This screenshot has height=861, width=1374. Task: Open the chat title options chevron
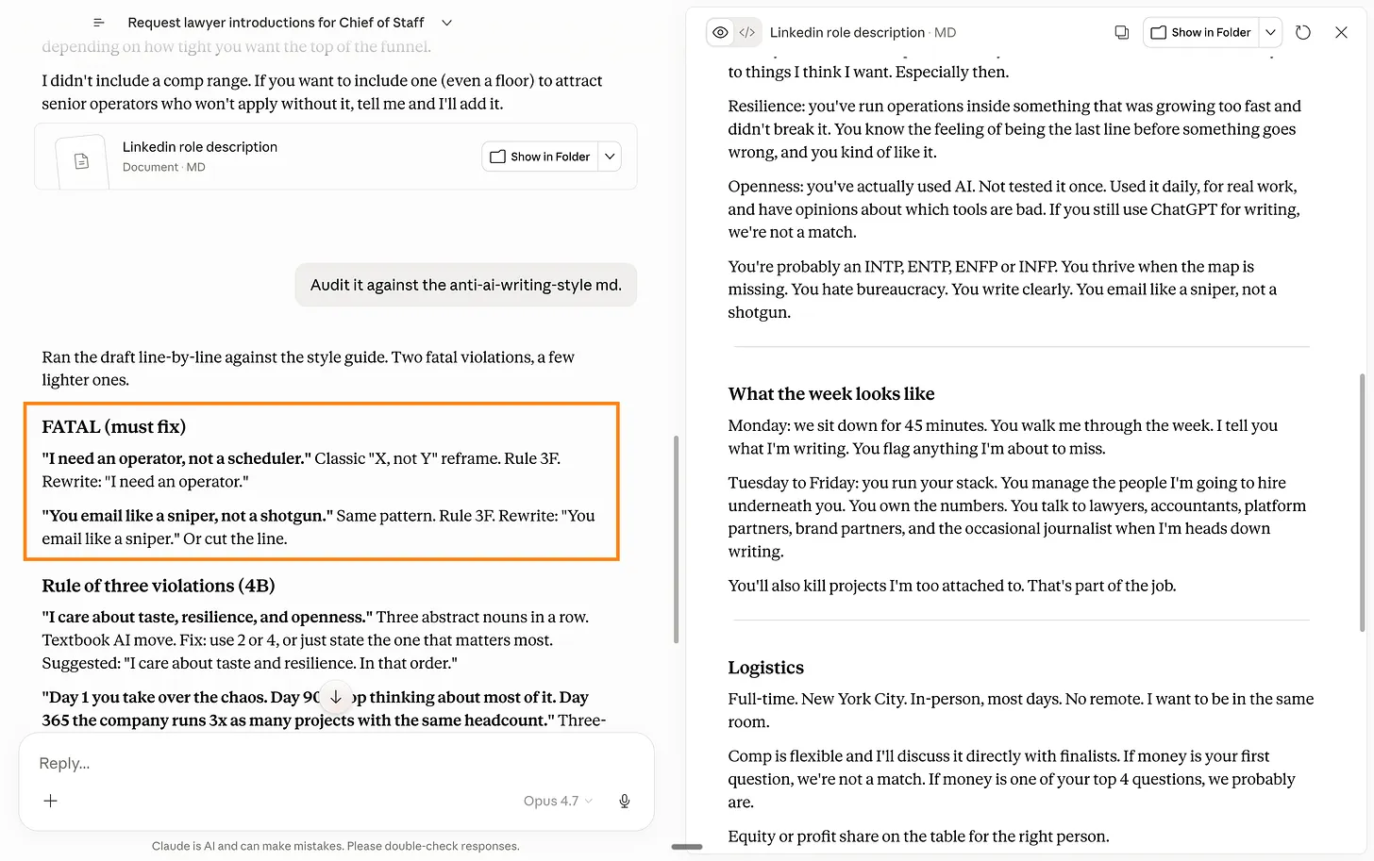click(x=447, y=23)
